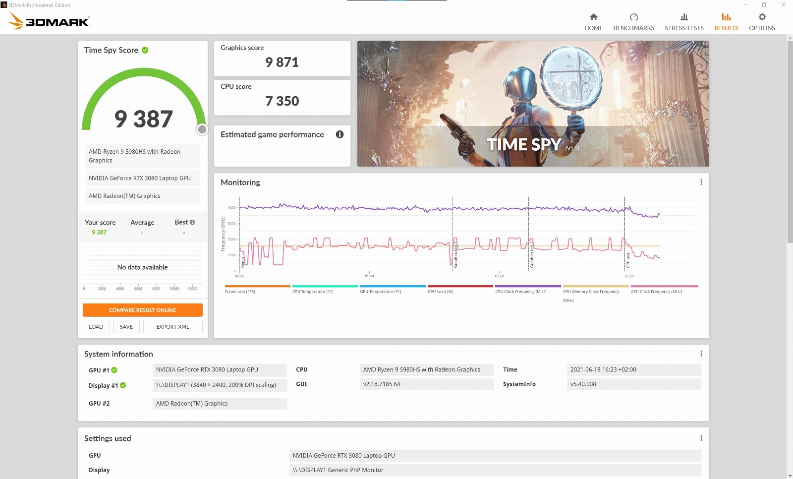
Task: Toggle GPU Temperature legend series
Action: [x=393, y=289]
